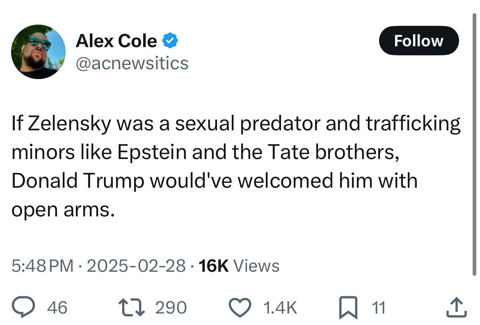Viewport: 480px width, 325px height.
Task: Click the blue verified badge
Action: [170, 41]
